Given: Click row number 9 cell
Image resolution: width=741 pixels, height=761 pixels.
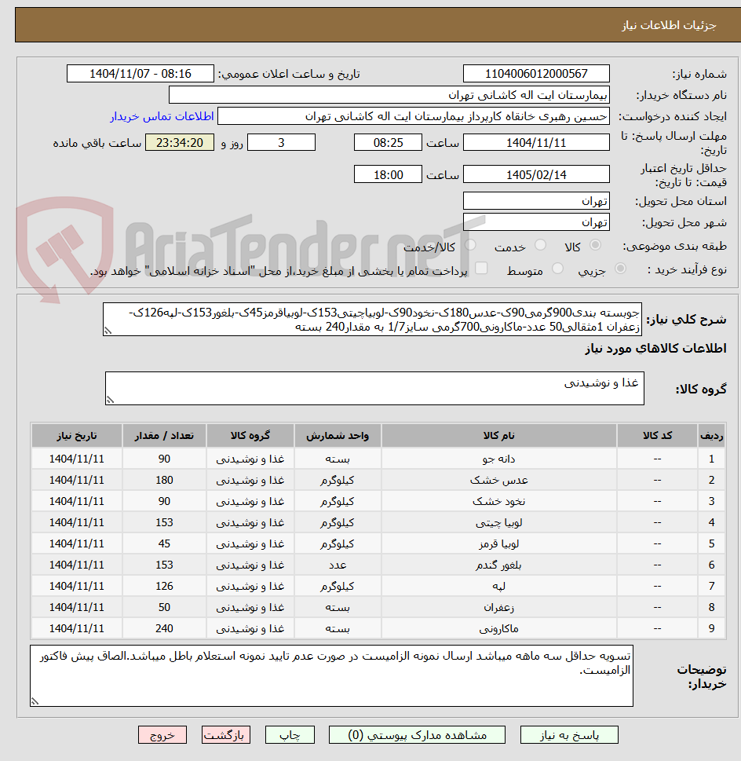Looking at the screenshot, I should (711, 628).
